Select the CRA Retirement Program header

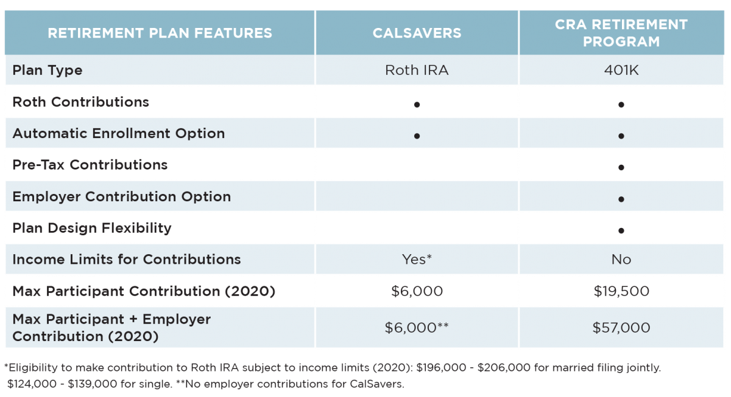(x=621, y=33)
